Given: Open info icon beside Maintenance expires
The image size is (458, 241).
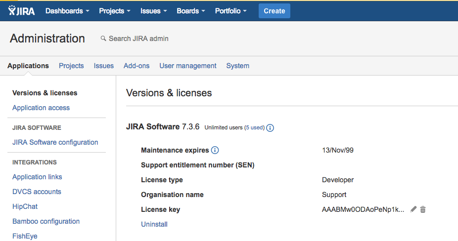Looking at the screenshot, I should coord(215,150).
